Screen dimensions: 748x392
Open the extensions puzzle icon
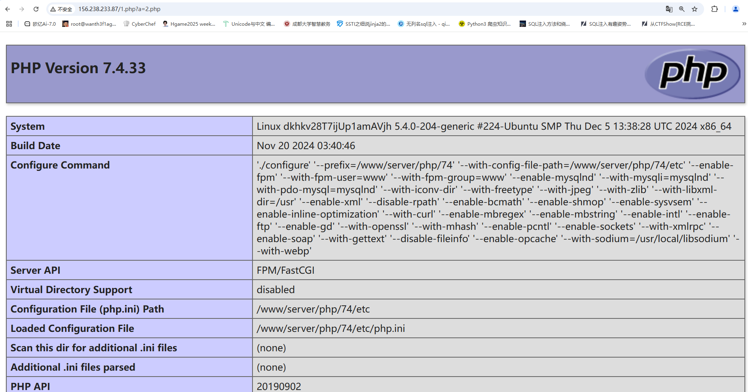click(x=714, y=9)
